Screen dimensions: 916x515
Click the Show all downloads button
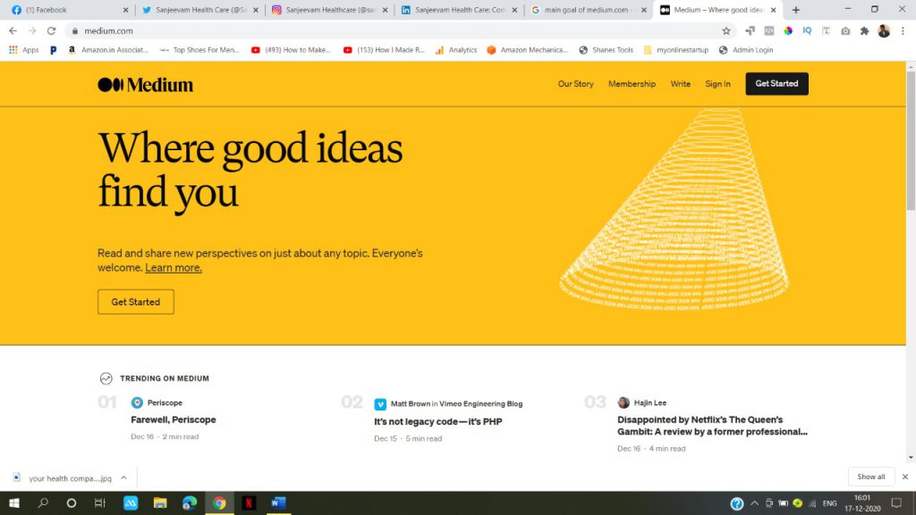pos(871,477)
